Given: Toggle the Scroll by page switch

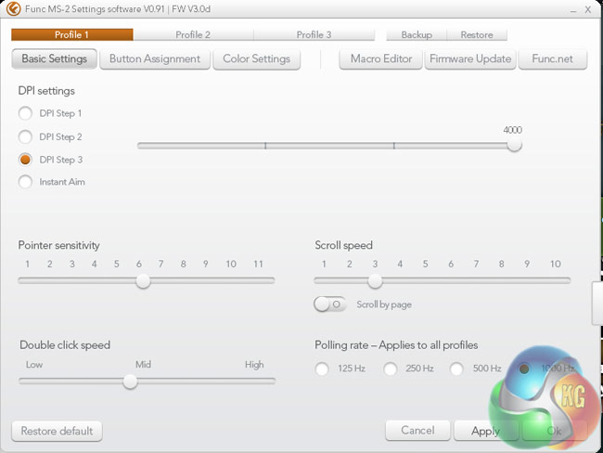Looking at the screenshot, I should [329, 304].
